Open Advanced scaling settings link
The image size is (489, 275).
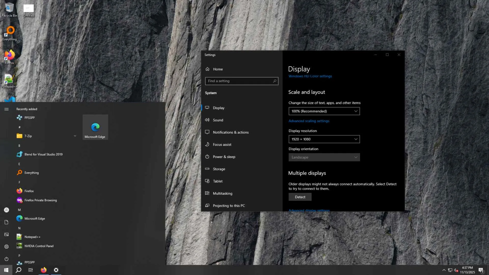309,121
